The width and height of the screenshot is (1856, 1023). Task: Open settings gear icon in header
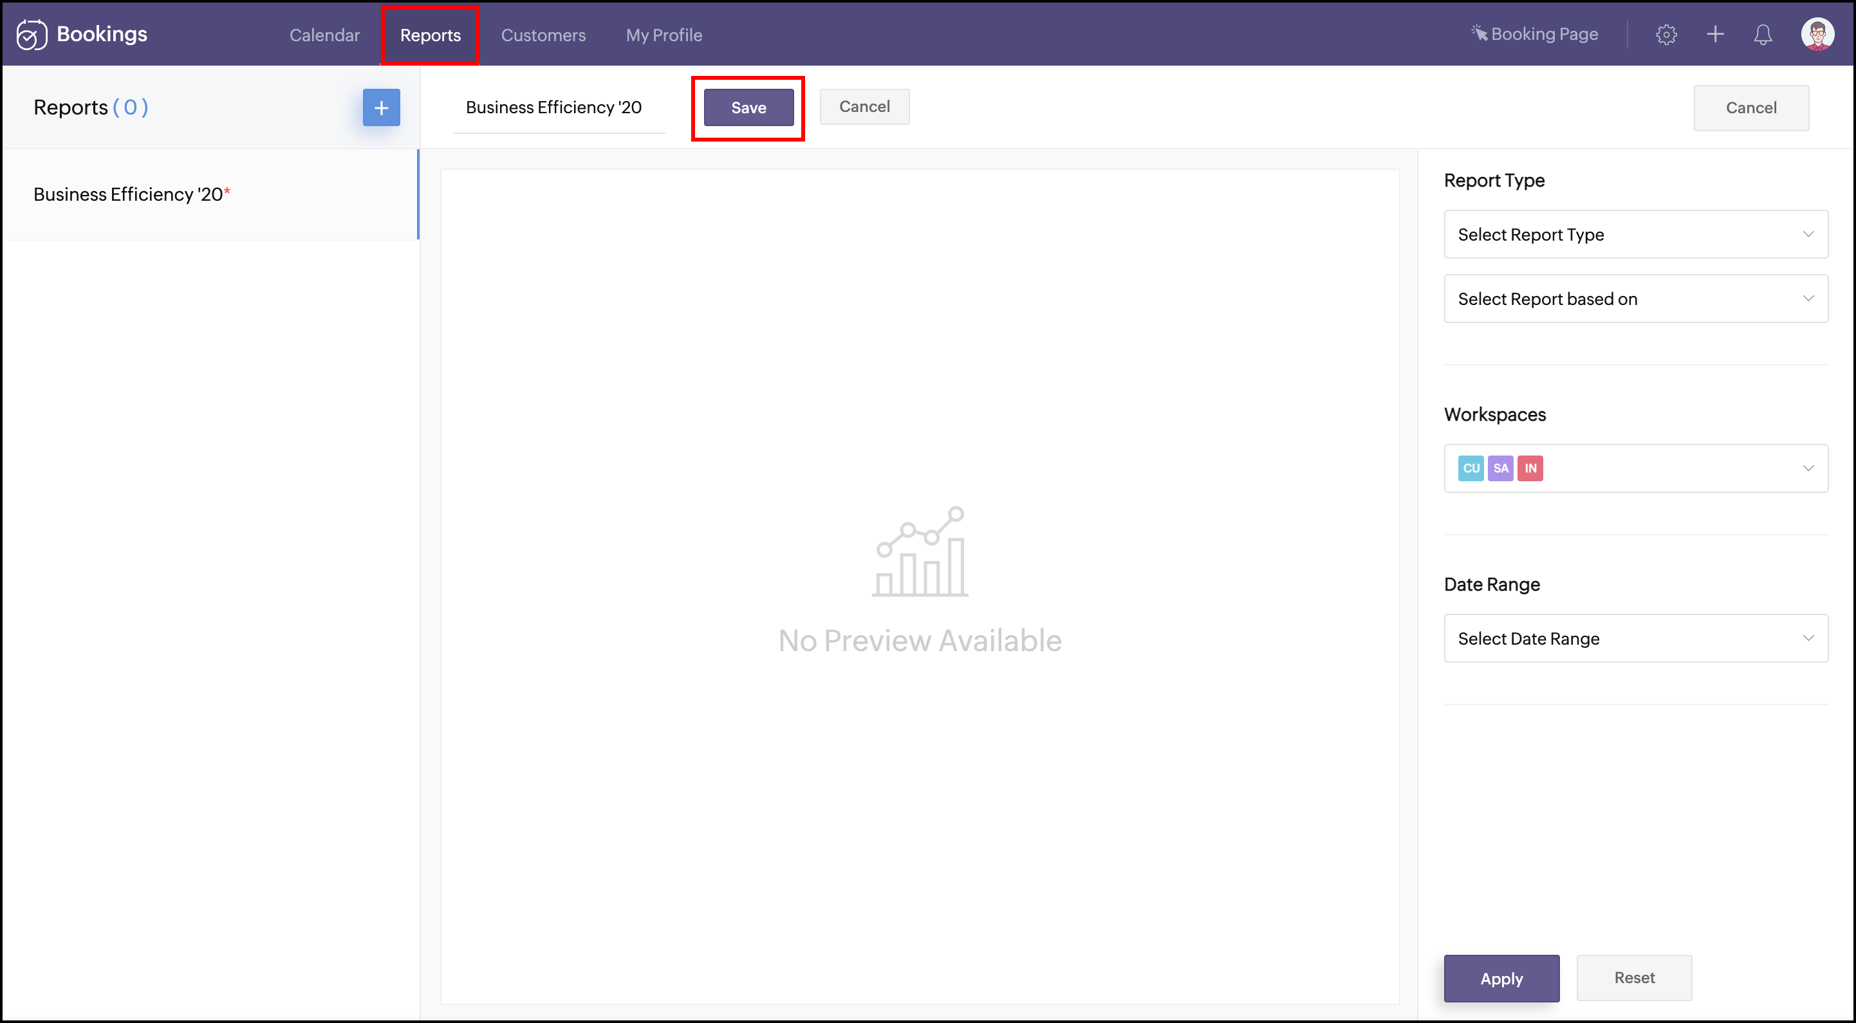pyautogui.click(x=1666, y=34)
